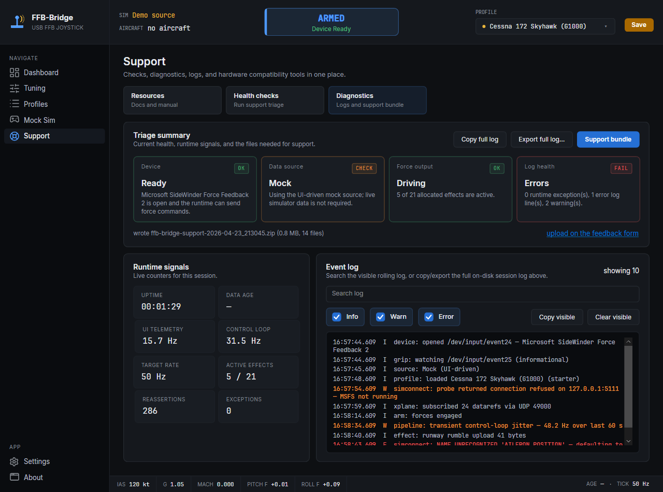Click the TARGET RATE 50 Hz tile
Screen dimensions: 663x492
tap(174, 372)
